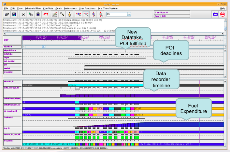Click the Save floppy disk icon
230x152 pixels.
click(14, 14)
